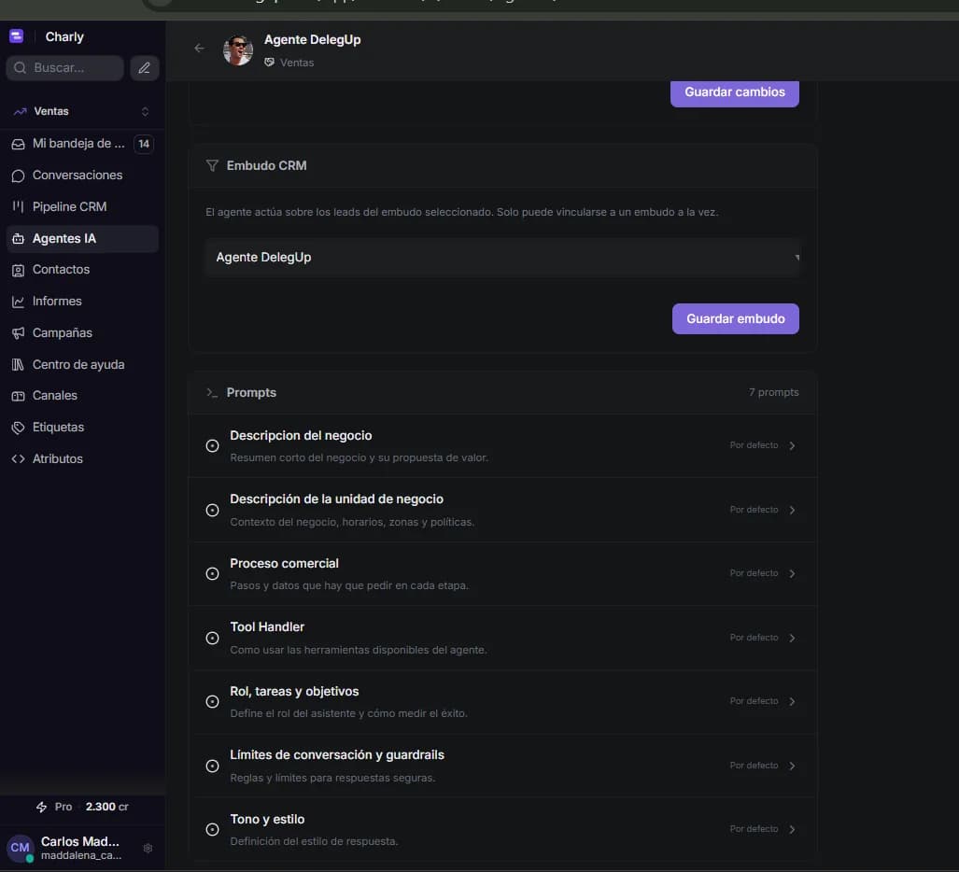Click the 14 unread badge on Mi bandeja
Viewport: 959px width, 872px height.
coord(144,144)
